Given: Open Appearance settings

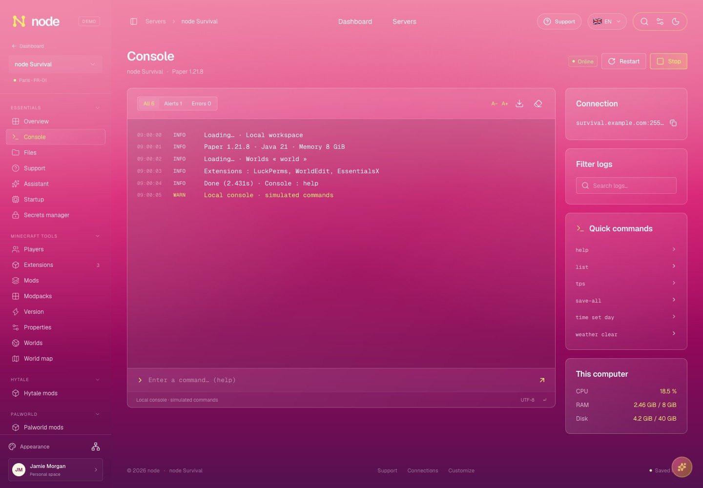Looking at the screenshot, I should (x=29, y=447).
